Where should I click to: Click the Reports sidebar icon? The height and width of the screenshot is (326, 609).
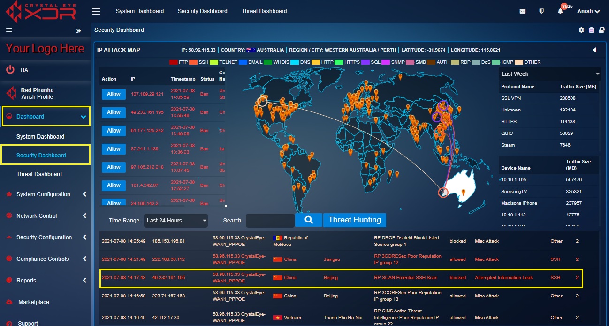point(8,280)
